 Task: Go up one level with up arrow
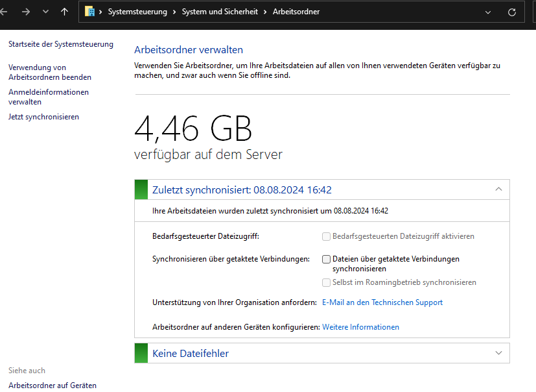[x=64, y=12]
